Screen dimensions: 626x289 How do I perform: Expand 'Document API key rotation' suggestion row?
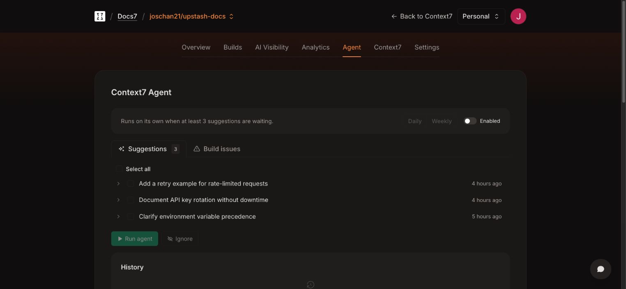click(x=118, y=200)
